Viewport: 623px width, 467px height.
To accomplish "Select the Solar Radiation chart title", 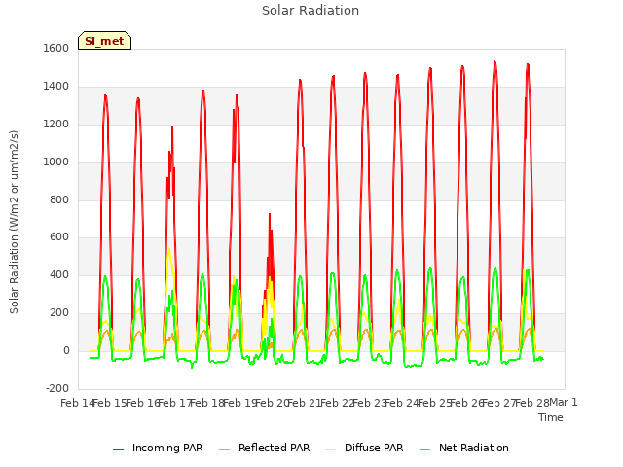I will 311,11.
